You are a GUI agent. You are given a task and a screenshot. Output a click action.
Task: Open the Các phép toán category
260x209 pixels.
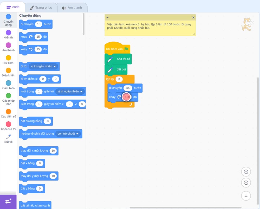point(9,99)
